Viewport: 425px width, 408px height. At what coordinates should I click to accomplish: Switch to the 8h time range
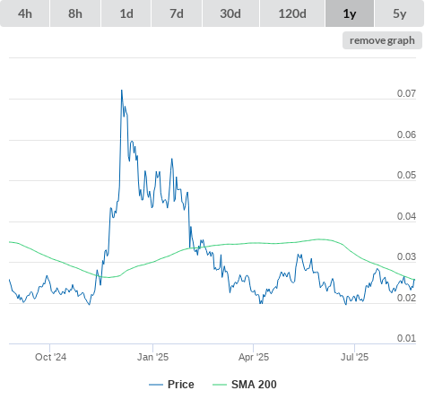75,13
